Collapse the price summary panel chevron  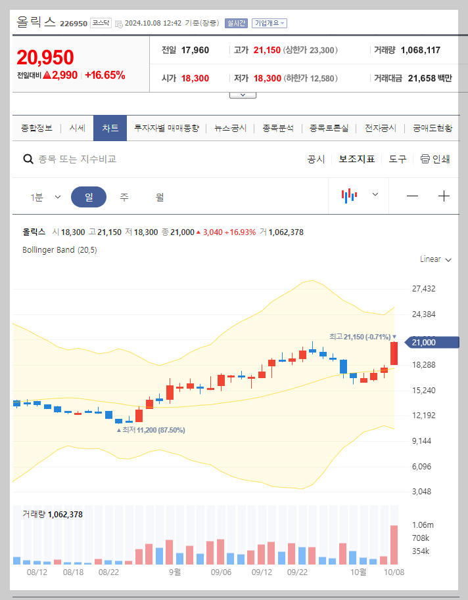pyautogui.click(x=243, y=93)
